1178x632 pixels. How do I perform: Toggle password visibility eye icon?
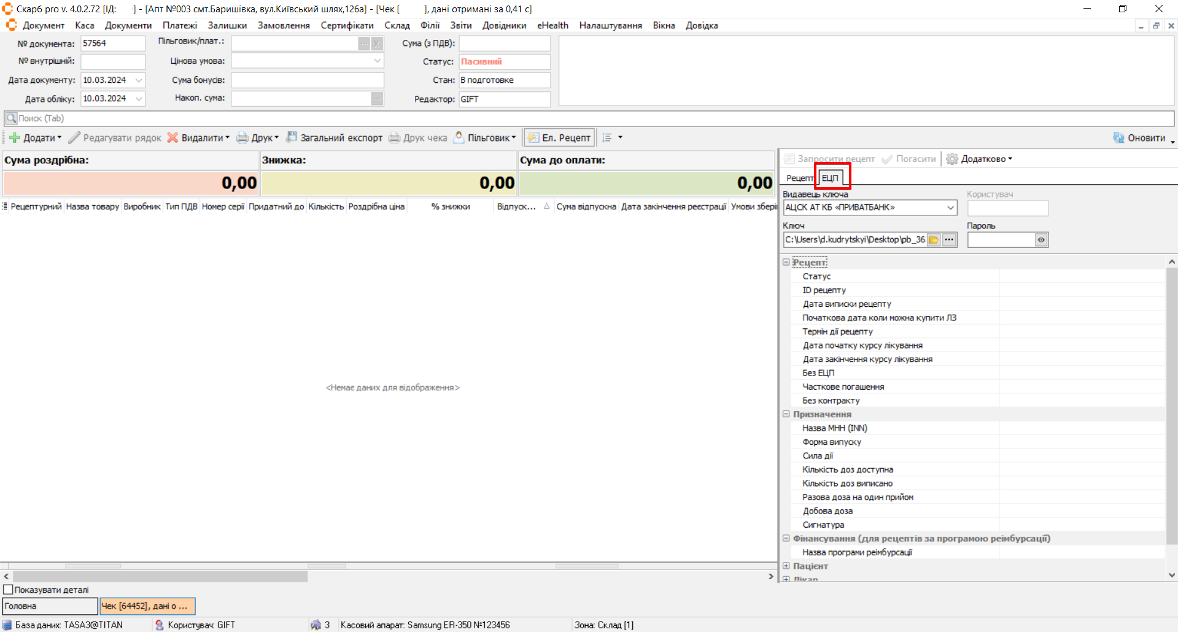pos(1041,240)
